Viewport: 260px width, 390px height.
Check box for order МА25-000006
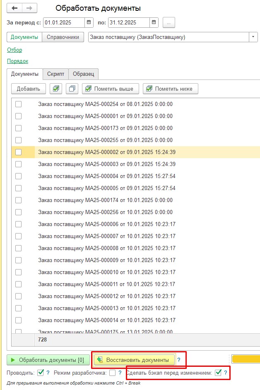[18, 224]
